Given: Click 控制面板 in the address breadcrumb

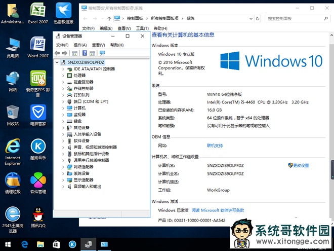Looking at the screenshot, I should pos(135,18).
